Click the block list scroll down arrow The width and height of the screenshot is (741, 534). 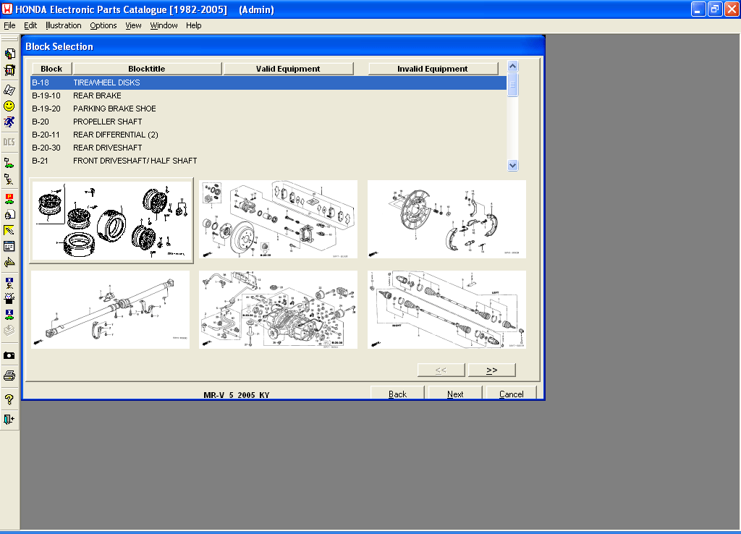513,166
